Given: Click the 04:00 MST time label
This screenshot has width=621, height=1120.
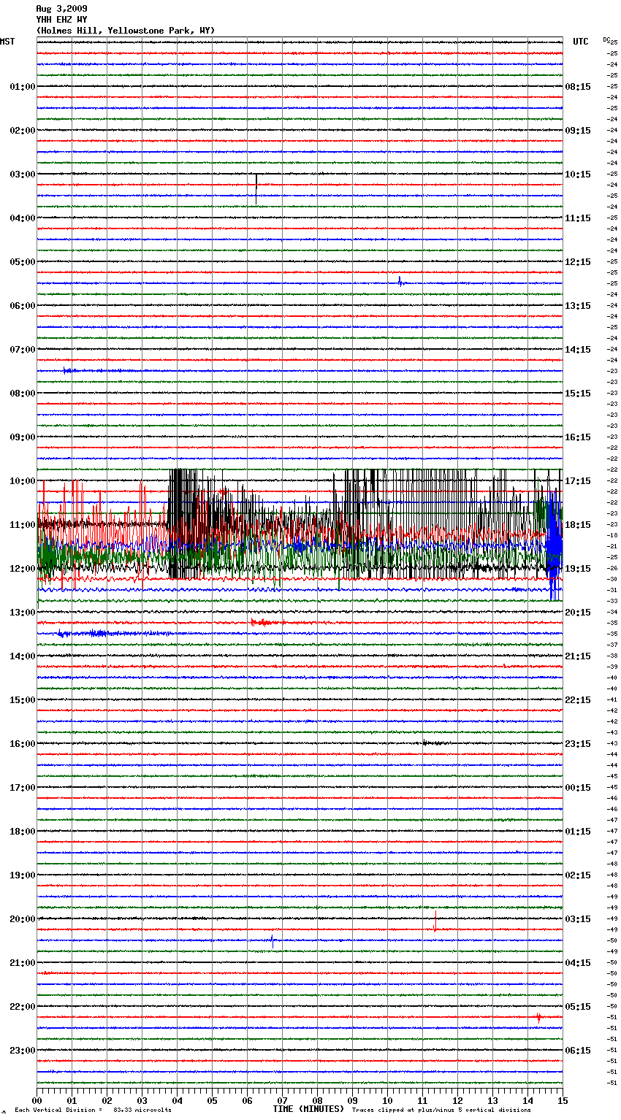Looking at the screenshot, I should point(23,218).
